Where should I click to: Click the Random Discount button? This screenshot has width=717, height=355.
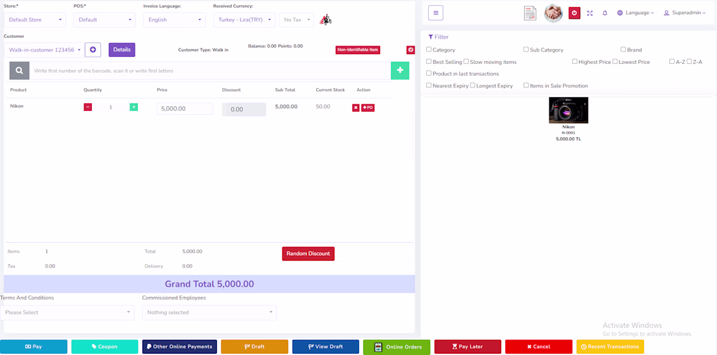pyautogui.click(x=308, y=254)
